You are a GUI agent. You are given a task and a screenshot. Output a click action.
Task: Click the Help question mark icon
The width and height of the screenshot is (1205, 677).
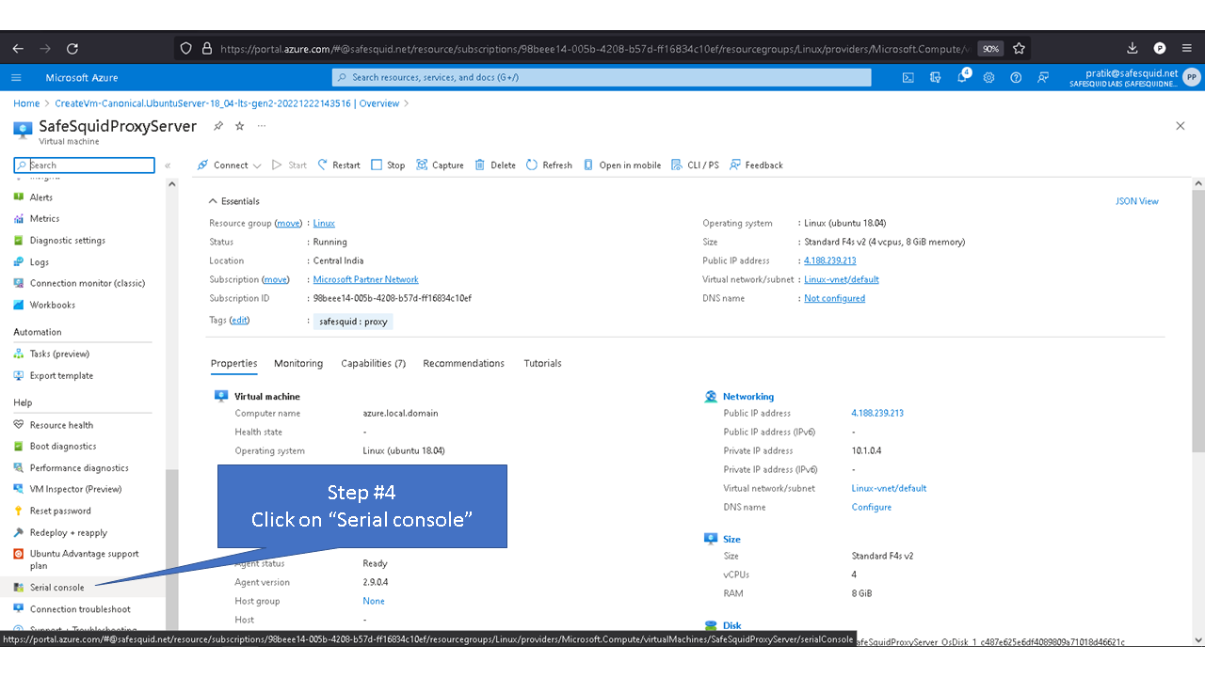(1016, 78)
